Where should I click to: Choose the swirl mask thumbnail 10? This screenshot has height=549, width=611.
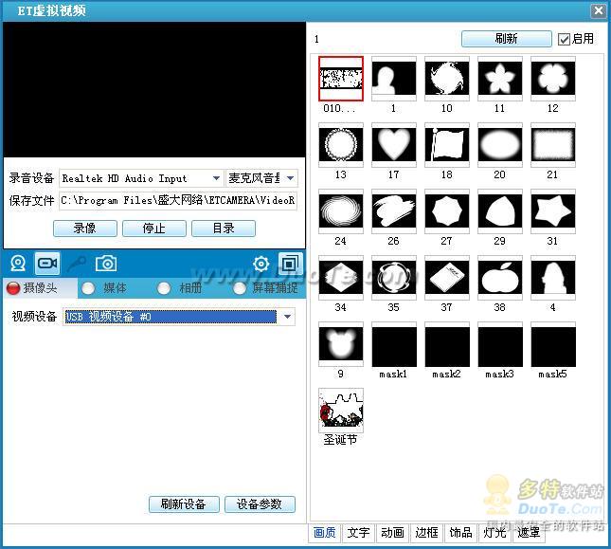[x=447, y=78]
